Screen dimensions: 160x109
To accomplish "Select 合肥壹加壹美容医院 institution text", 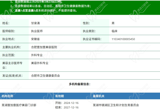I will pyautogui.click(x=44, y=47).
